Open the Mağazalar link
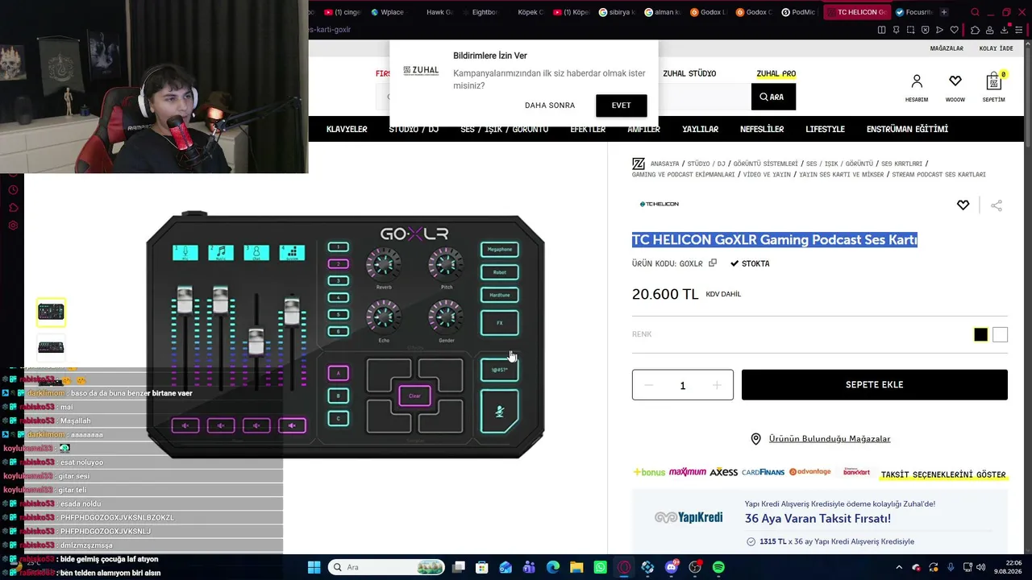The image size is (1032, 580). 947,48
